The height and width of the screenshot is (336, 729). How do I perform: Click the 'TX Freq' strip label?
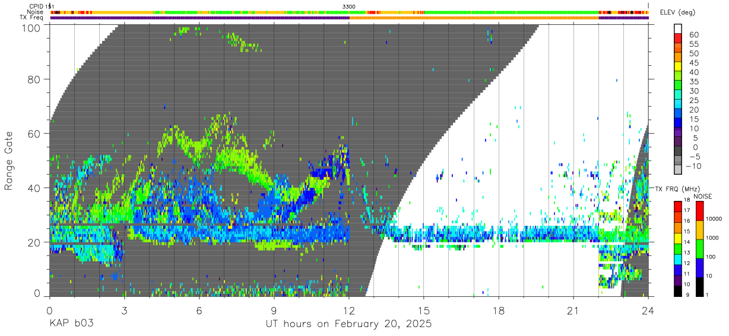31,17
